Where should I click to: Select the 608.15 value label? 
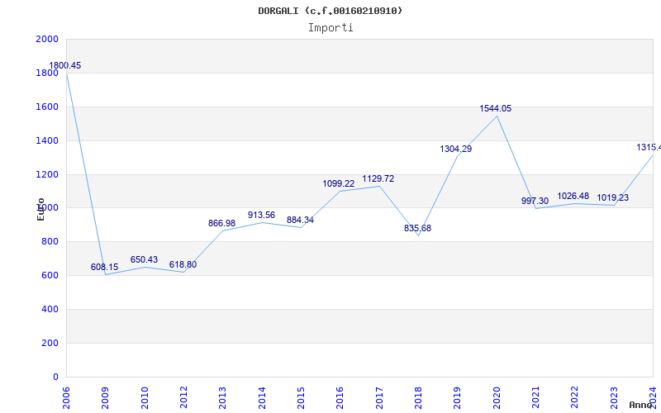click(x=105, y=267)
